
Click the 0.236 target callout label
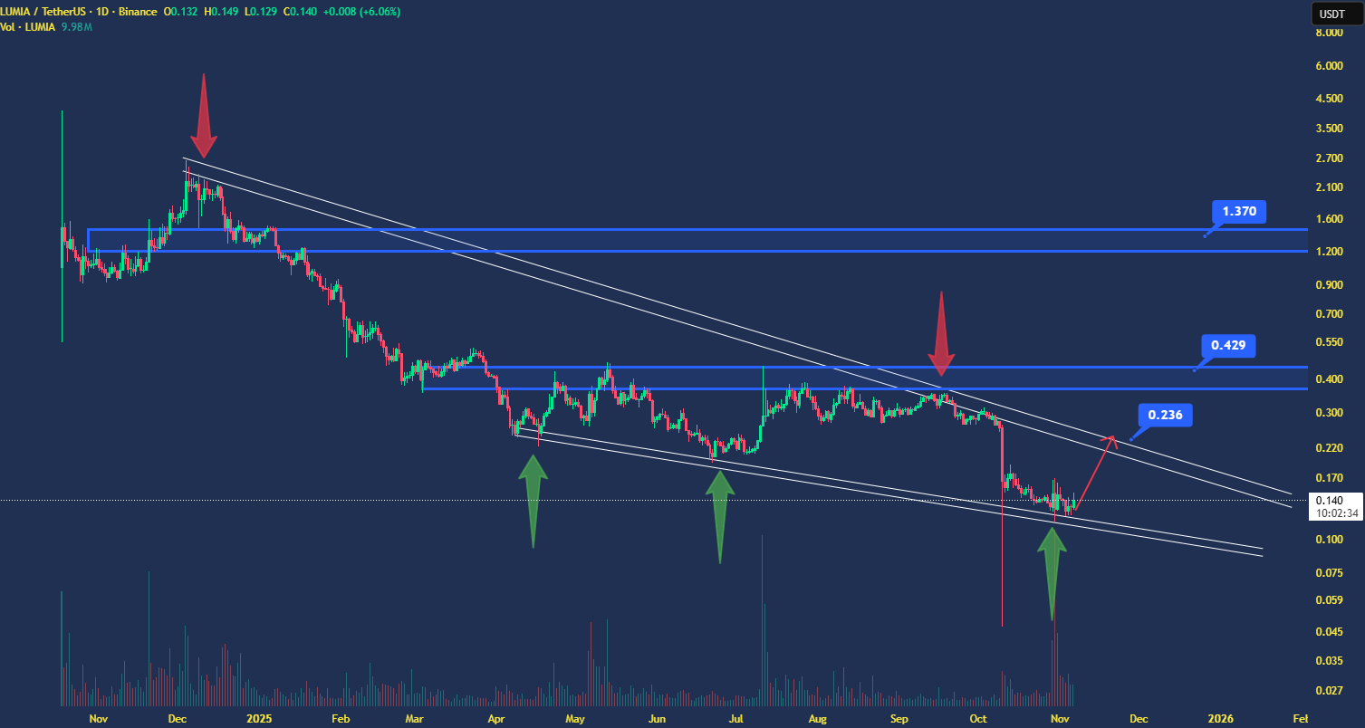click(1164, 415)
